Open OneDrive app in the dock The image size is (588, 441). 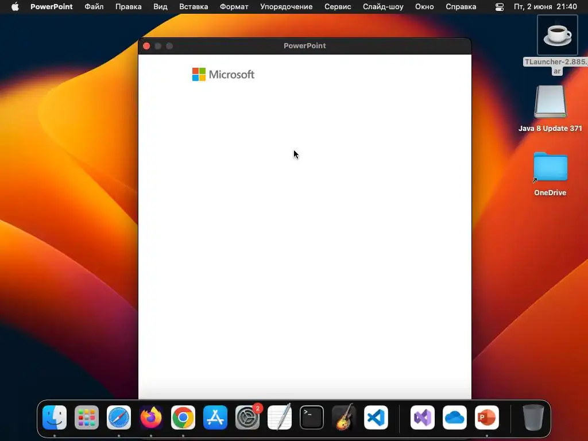[455, 417]
